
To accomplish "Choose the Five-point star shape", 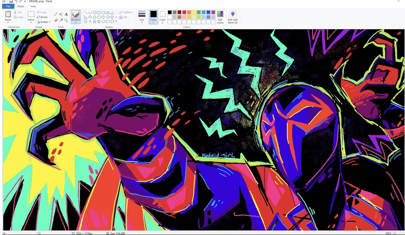I will pyautogui.click(x=94, y=22).
